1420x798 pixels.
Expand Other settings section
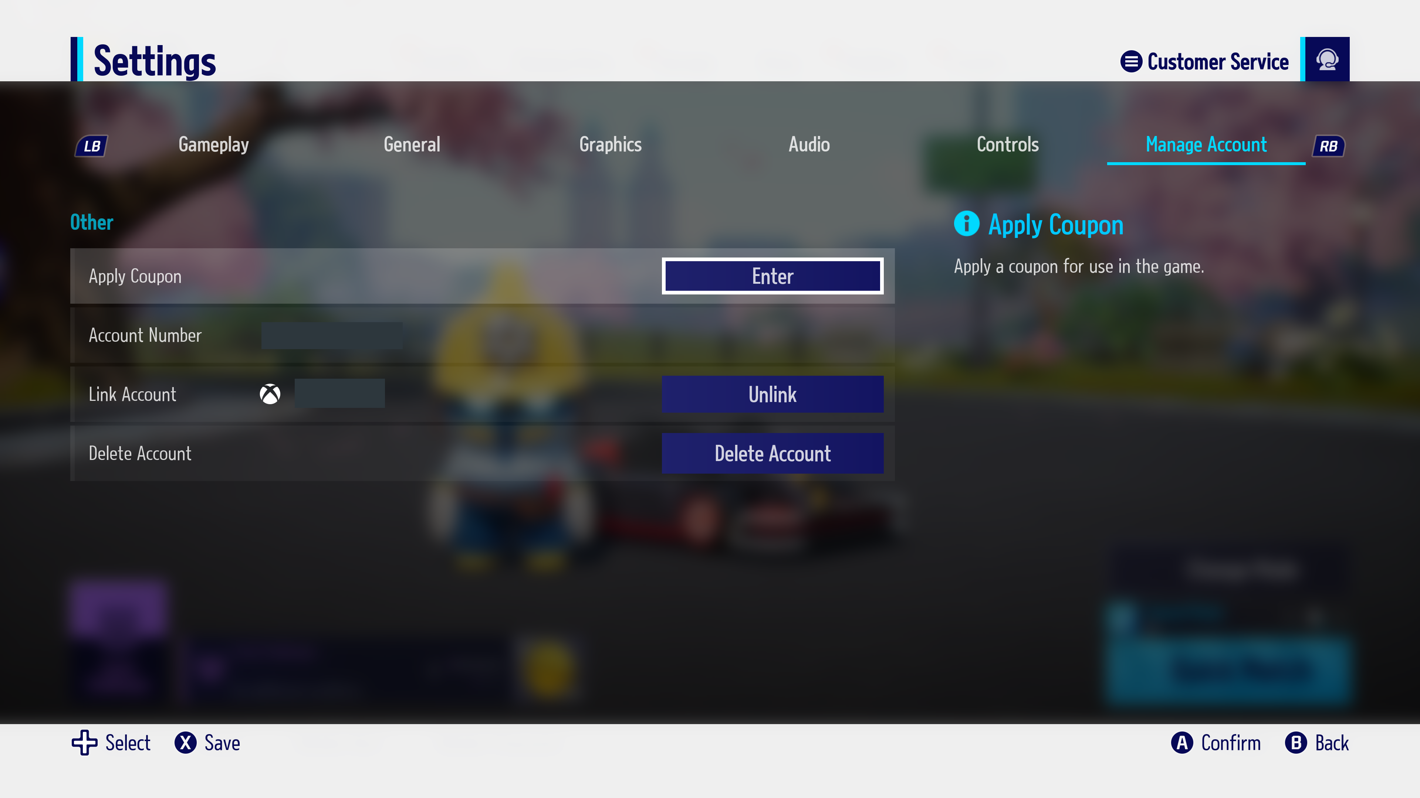pos(92,222)
